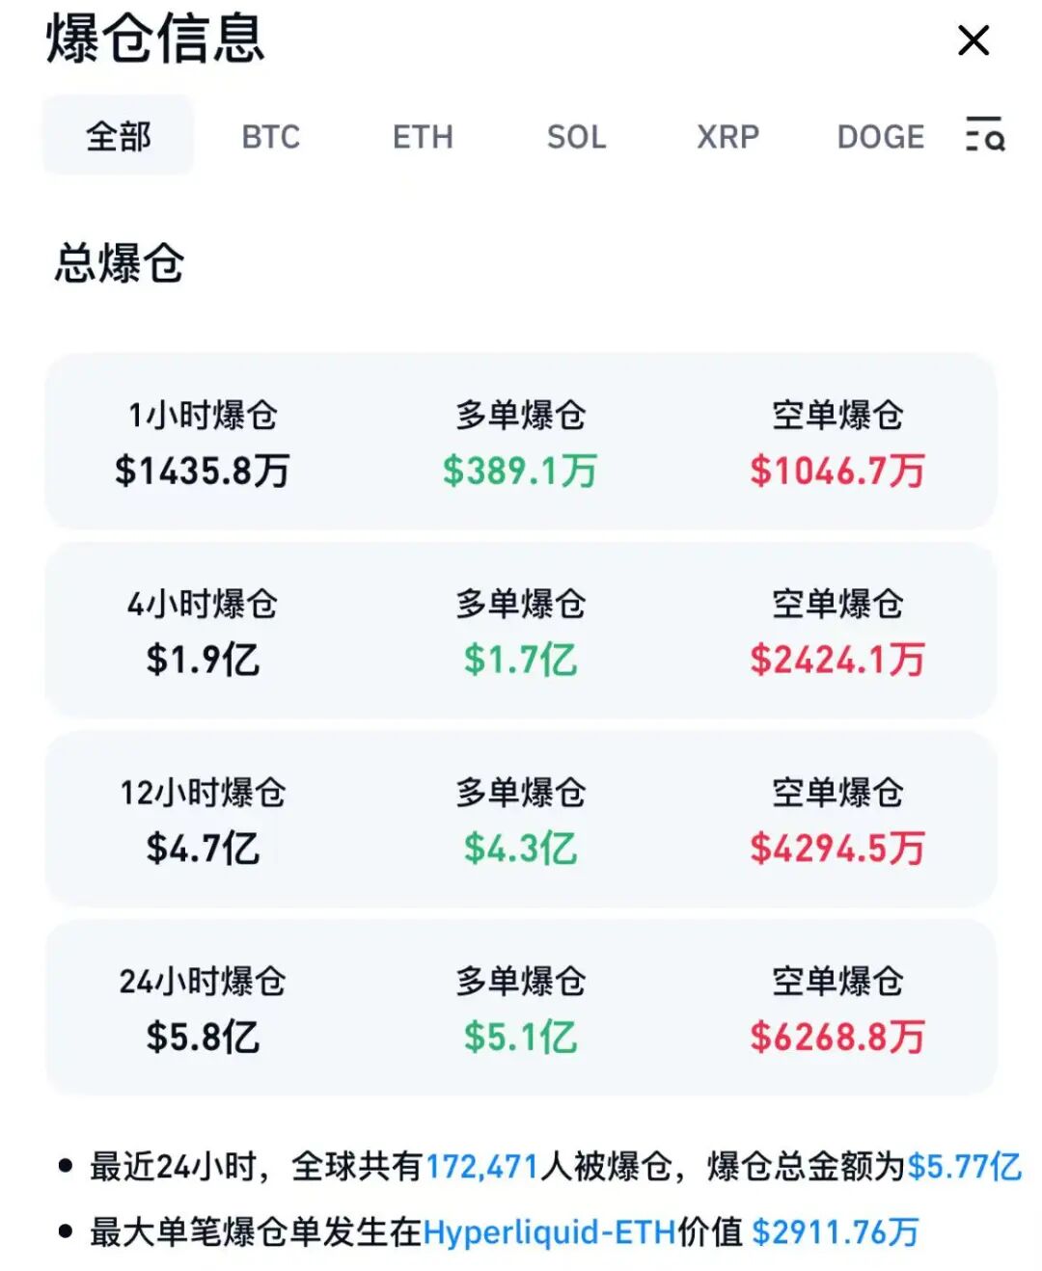Switch to the XRP tab
The height and width of the screenshot is (1271, 1042).
click(727, 137)
